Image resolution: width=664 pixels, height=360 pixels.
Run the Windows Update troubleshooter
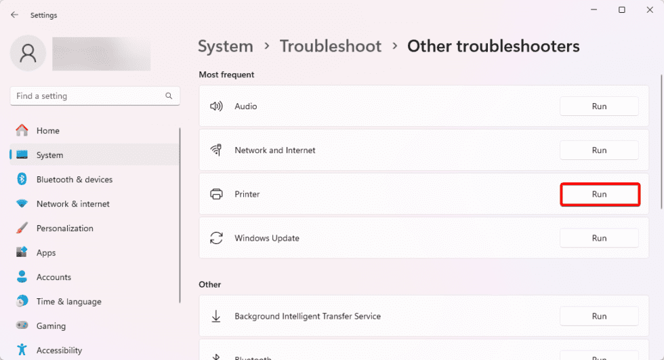tap(598, 238)
